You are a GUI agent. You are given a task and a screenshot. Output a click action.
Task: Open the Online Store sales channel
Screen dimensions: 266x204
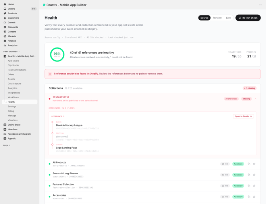(x=14, y=125)
